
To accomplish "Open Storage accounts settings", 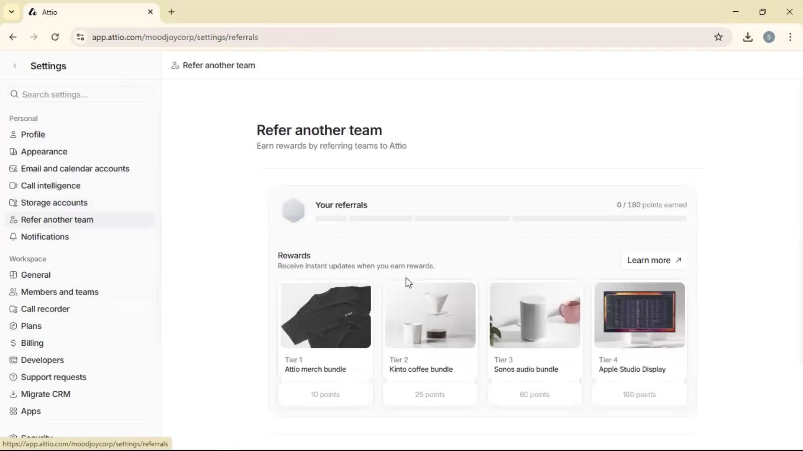I will [x=14, y=203].
